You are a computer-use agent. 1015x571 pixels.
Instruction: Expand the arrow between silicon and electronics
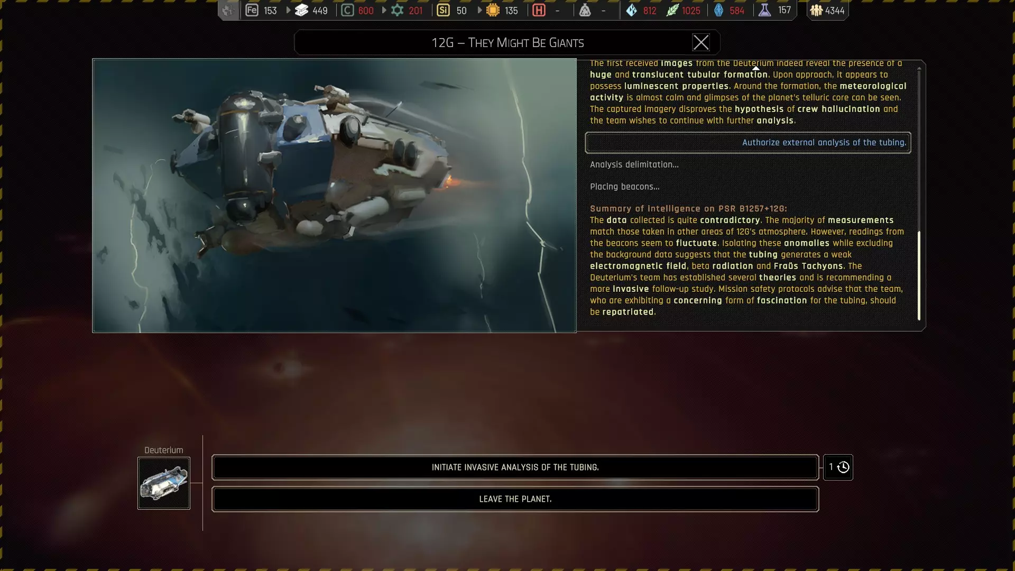click(x=479, y=10)
